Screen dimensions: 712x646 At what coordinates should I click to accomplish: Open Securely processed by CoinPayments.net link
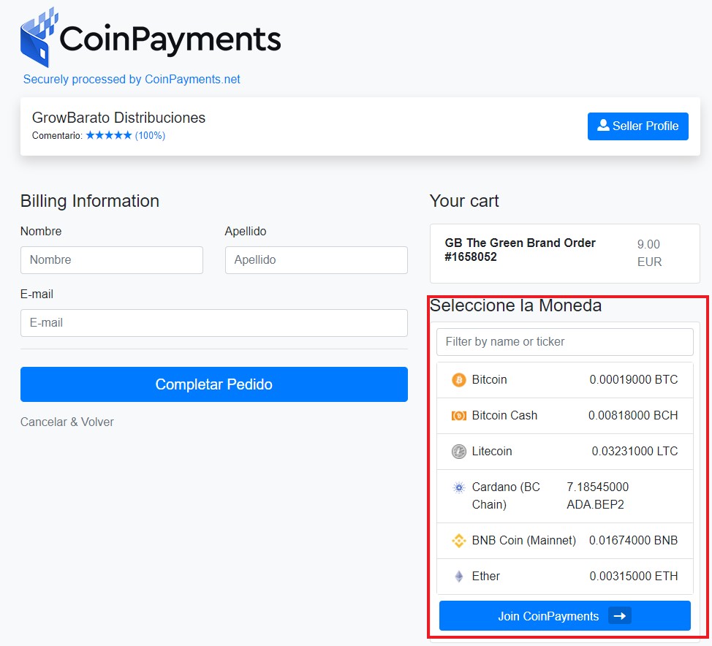[132, 79]
